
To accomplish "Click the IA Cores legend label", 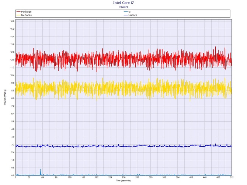I will 26,15.
